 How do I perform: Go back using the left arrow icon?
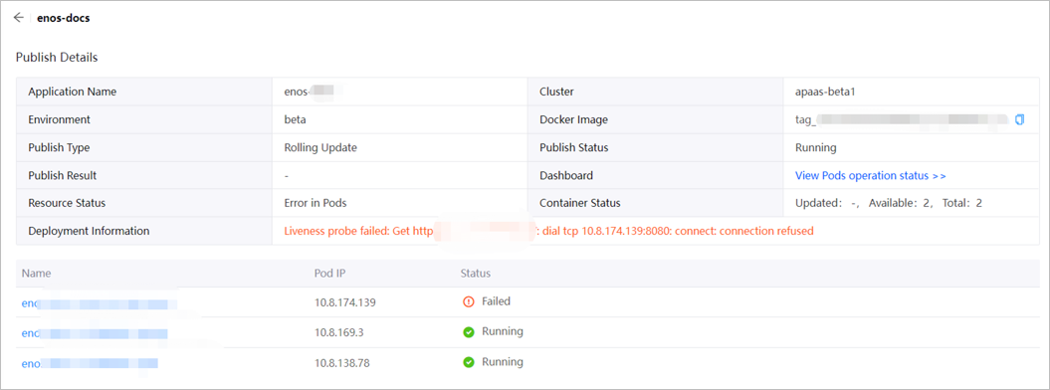pyautogui.click(x=18, y=18)
